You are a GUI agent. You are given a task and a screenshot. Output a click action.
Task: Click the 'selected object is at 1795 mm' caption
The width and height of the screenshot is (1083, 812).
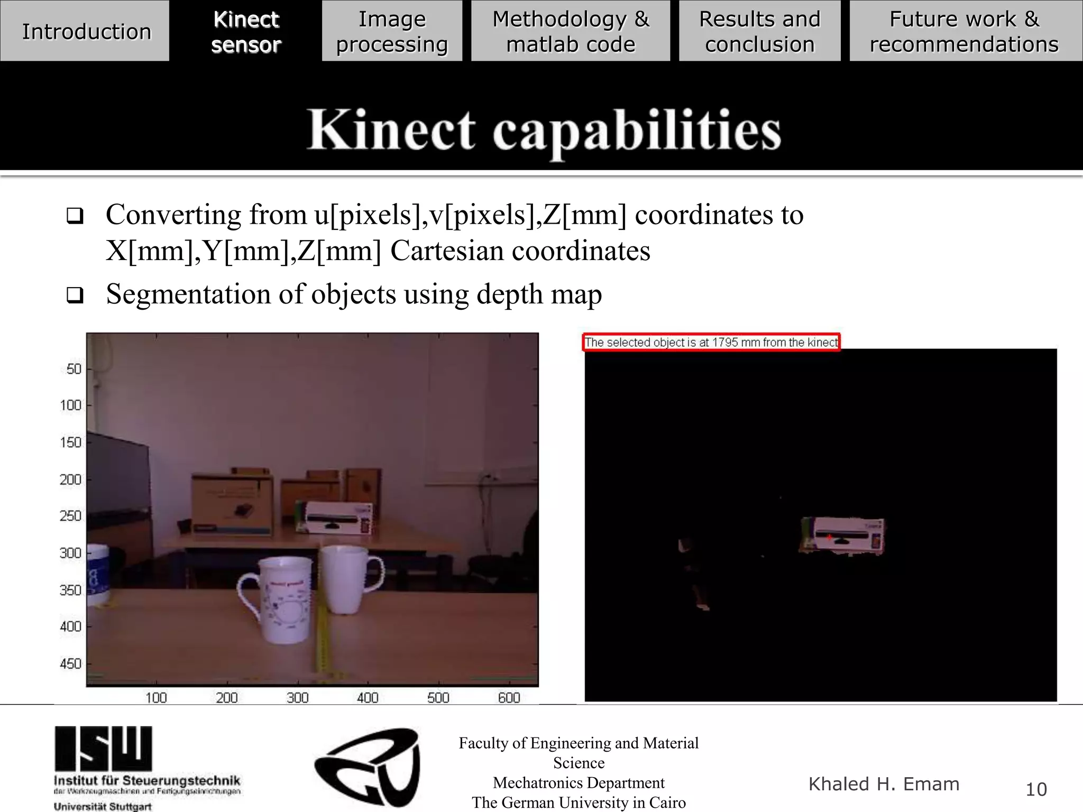tap(711, 343)
